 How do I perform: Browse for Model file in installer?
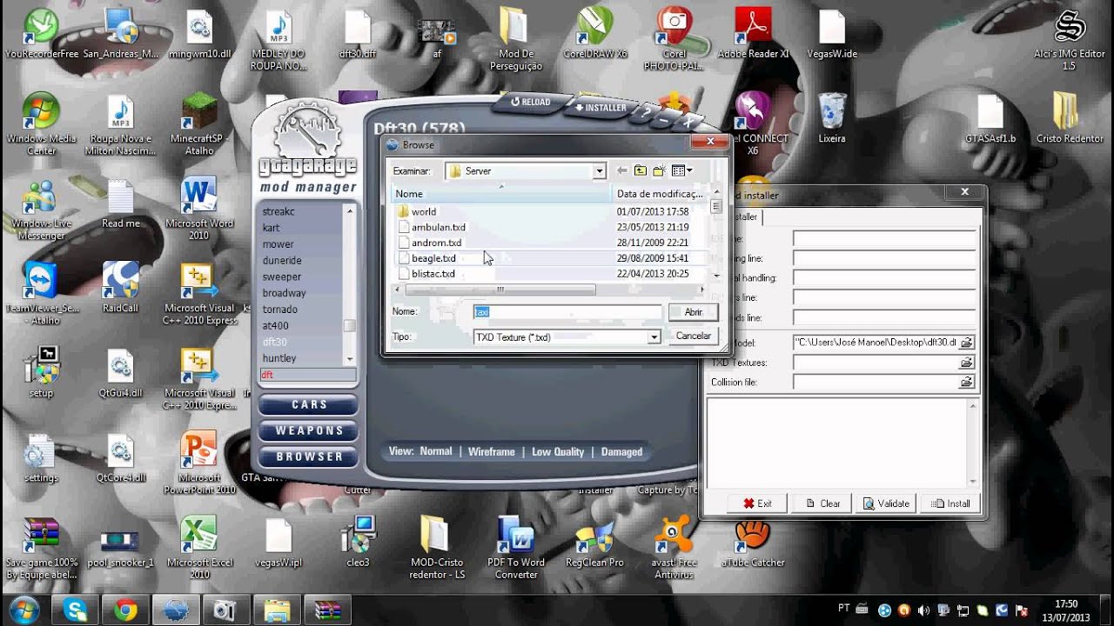click(x=966, y=343)
